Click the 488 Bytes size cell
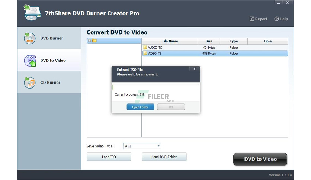 click(209, 53)
